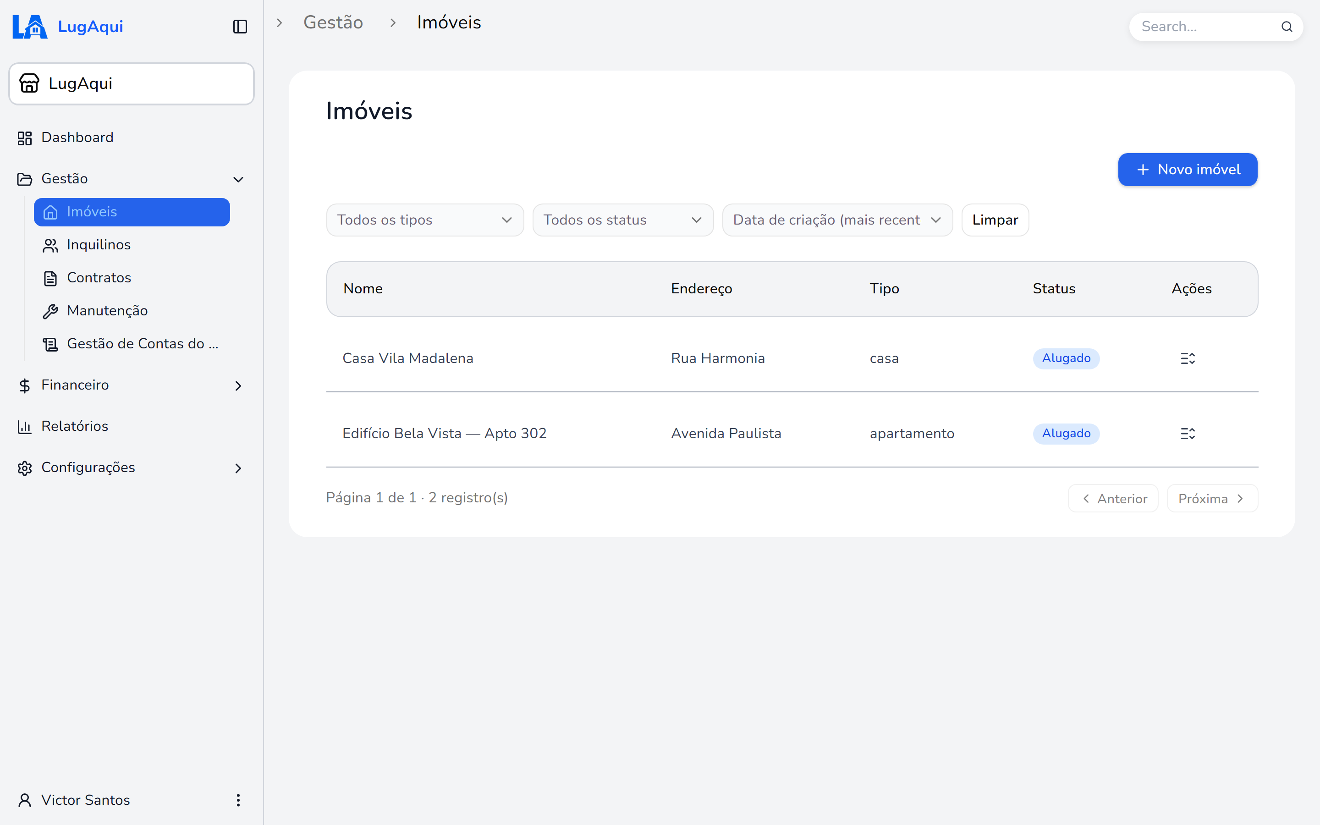Click the Gestão folder icon
This screenshot has height=825, width=1320.
25,179
